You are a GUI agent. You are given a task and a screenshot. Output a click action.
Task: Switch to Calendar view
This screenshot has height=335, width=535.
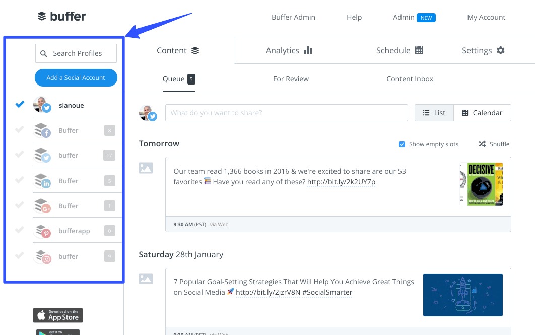click(482, 113)
